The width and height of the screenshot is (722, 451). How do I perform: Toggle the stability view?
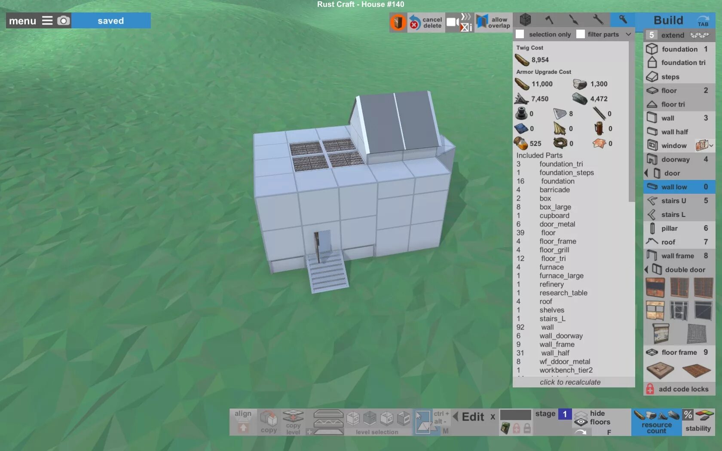point(698,422)
